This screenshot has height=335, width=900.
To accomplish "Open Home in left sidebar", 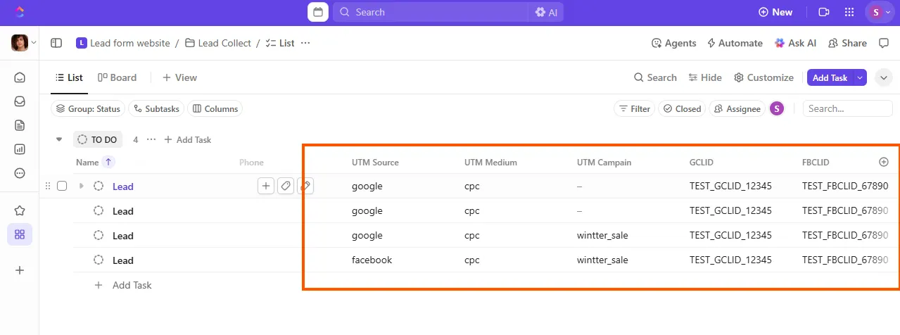I will pos(20,77).
